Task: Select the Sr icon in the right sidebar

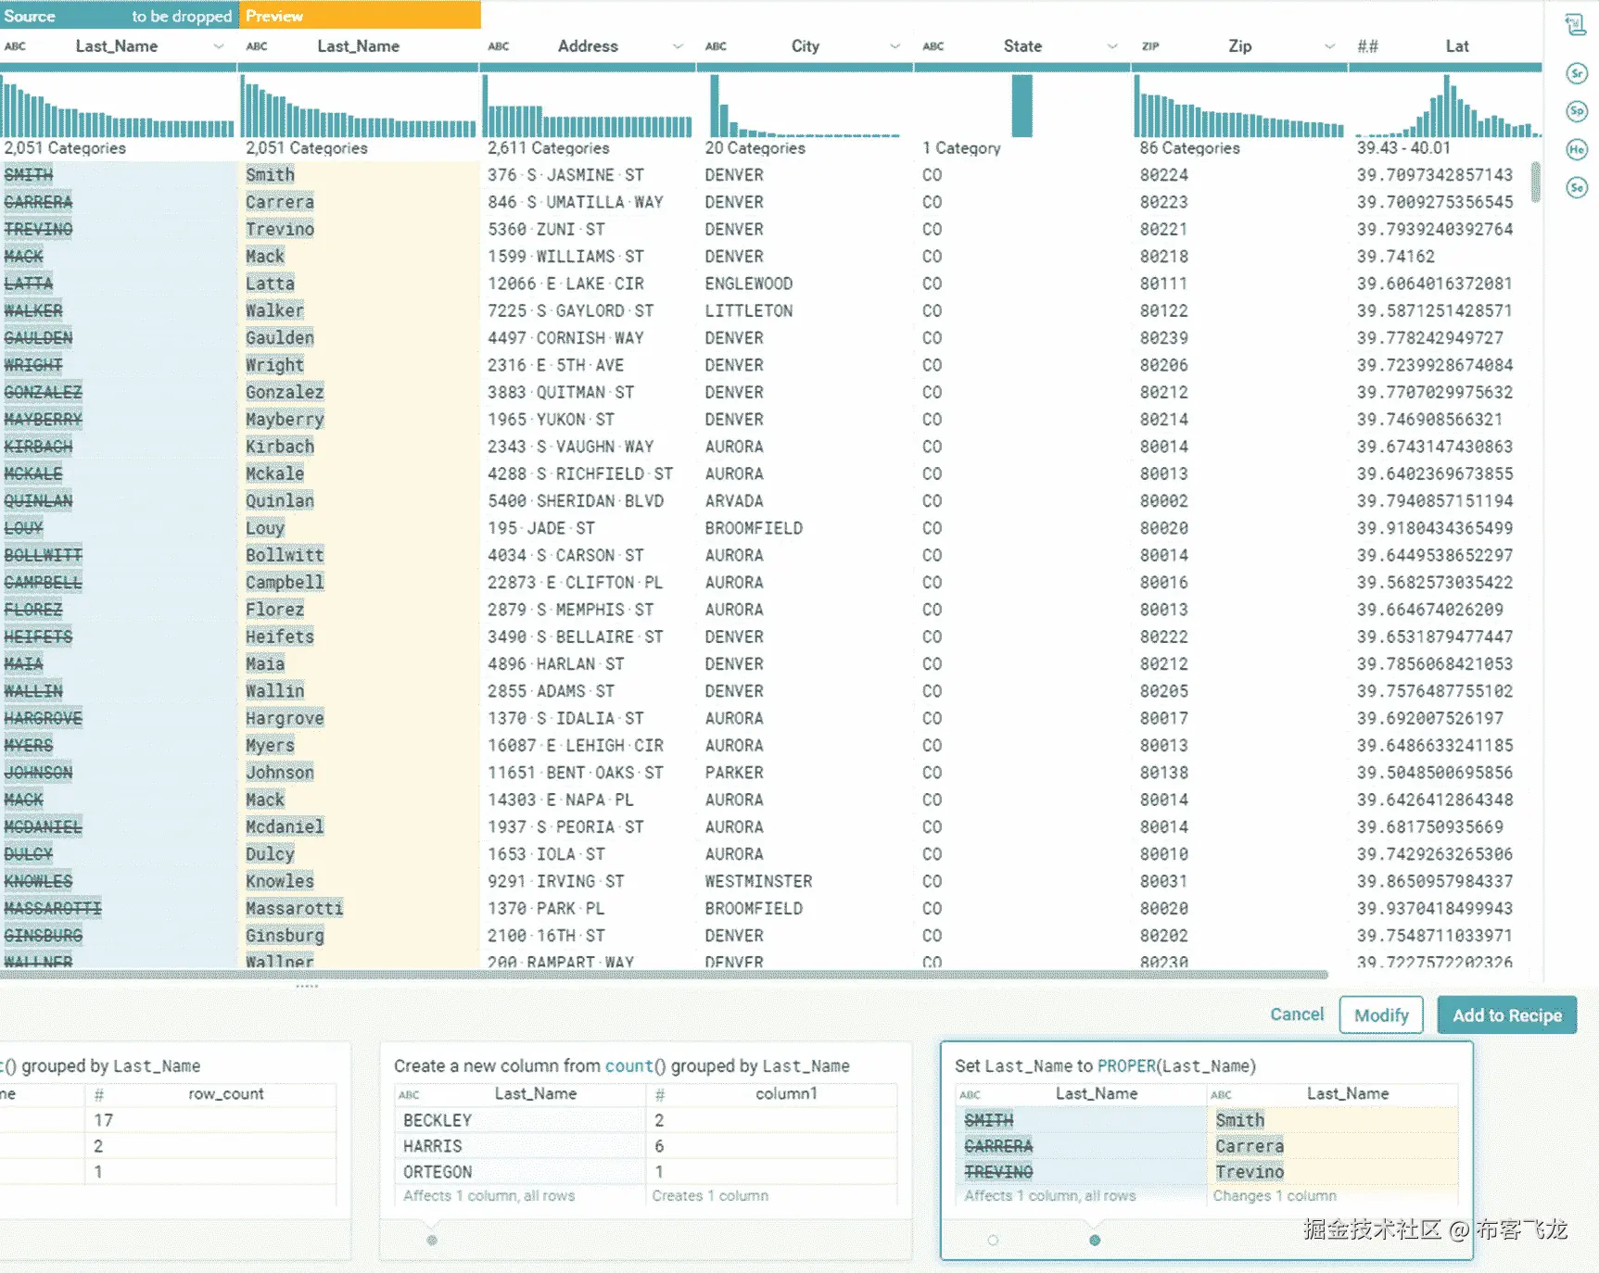Action: tap(1577, 73)
